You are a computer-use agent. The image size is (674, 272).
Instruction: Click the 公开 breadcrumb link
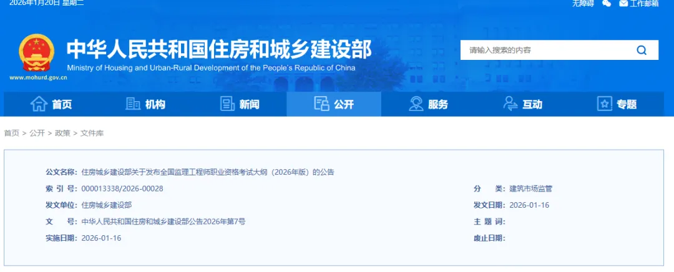point(37,134)
